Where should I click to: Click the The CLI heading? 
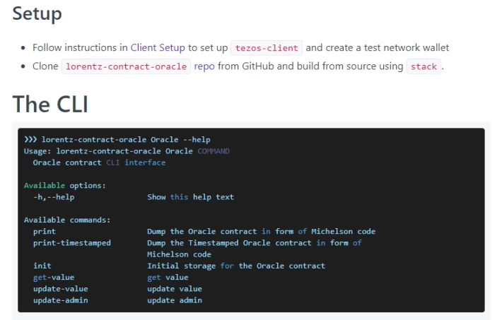(50, 104)
